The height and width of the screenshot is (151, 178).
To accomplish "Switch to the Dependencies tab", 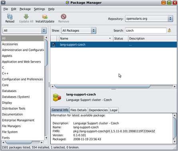I will (98, 110).
